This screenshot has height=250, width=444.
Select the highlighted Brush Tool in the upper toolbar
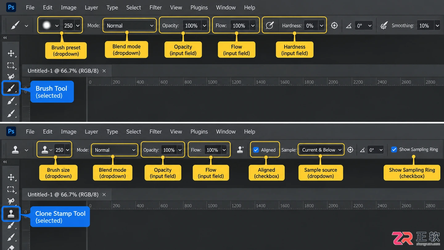[x=11, y=89]
